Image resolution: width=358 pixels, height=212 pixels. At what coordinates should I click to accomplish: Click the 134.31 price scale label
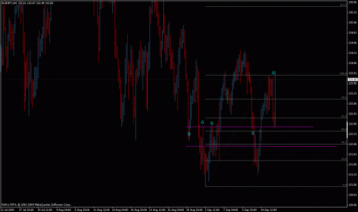pos(352,53)
